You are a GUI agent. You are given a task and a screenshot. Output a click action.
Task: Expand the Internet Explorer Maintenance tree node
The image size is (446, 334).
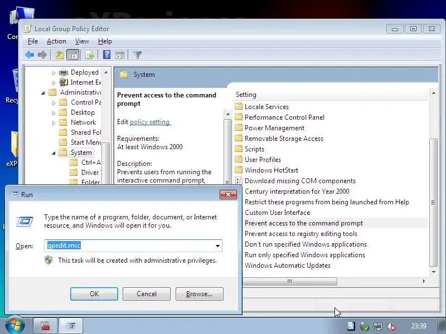click(54, 83)
